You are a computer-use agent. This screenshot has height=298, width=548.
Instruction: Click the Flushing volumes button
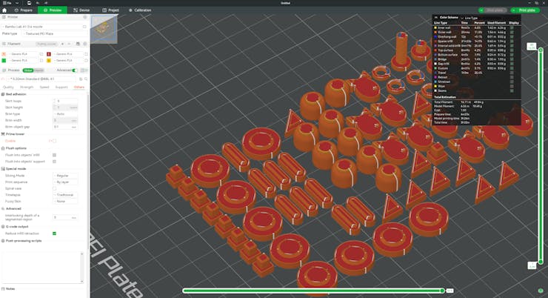[47, 44]
